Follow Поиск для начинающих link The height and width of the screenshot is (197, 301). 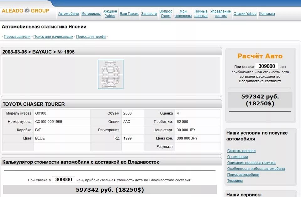[x=53, y=36]
